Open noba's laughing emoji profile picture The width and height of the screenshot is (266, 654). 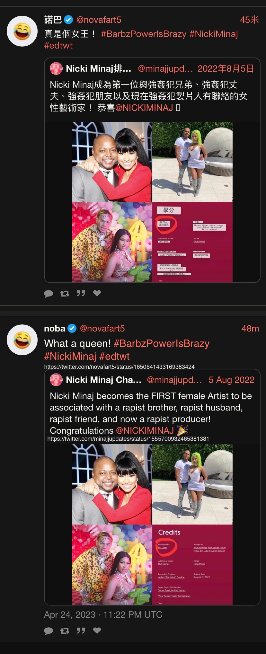click(x=22, y=340)
